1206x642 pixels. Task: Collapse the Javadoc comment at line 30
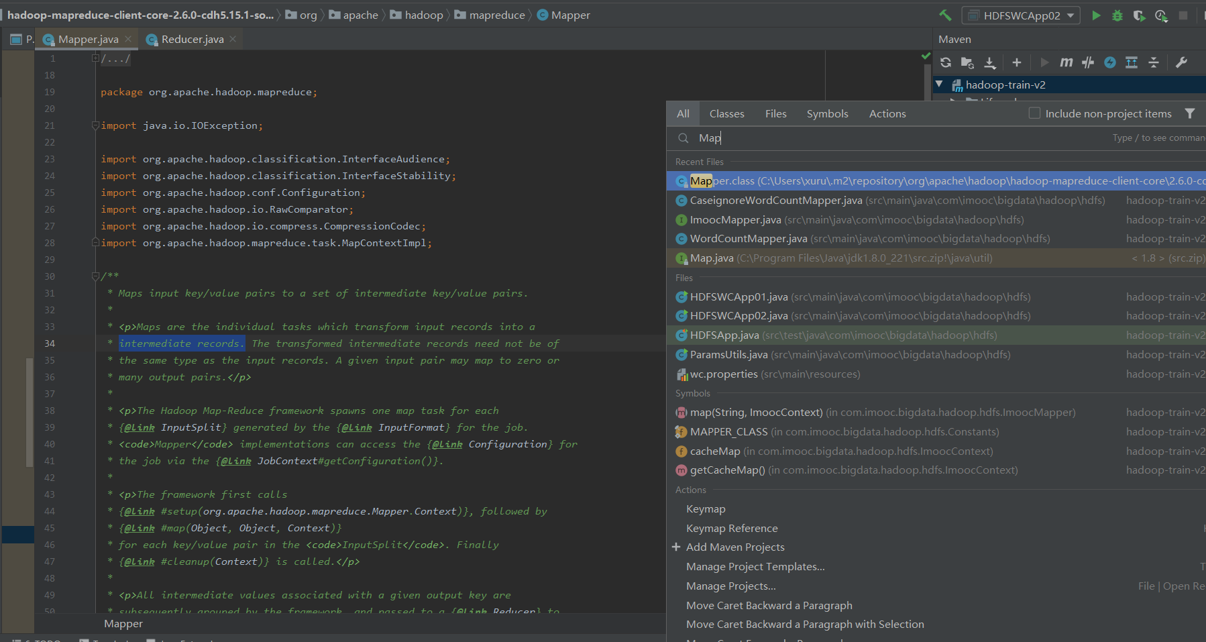click(x=95, y=276)
